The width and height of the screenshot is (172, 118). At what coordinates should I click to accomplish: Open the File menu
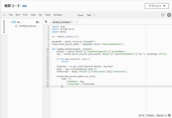11,15
